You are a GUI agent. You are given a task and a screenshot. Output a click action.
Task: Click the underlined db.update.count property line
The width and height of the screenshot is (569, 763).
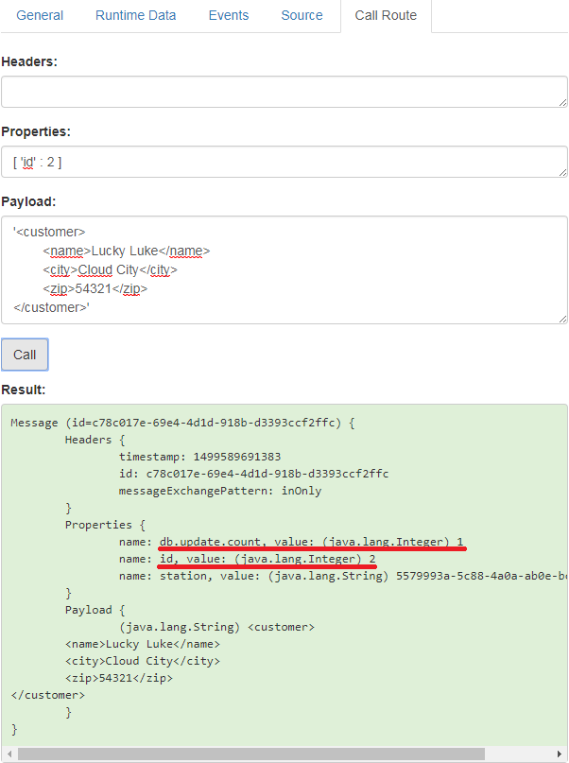312,542
